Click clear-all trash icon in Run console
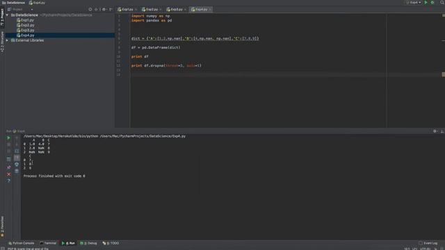The image size is (445, 250). pyautogui.click(x=17, y=172)
